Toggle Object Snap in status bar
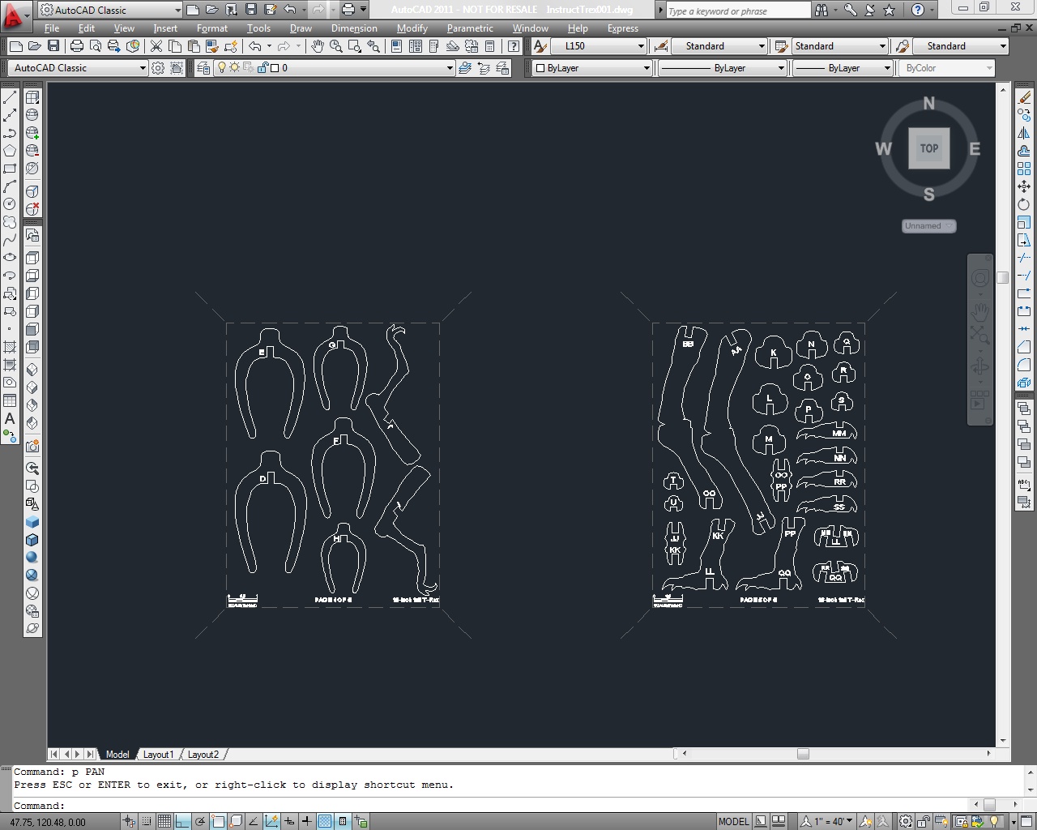 (x=218, y=821)
